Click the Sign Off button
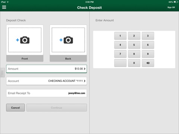The height and width of the screenshot is (134, 179). (171, 7)
